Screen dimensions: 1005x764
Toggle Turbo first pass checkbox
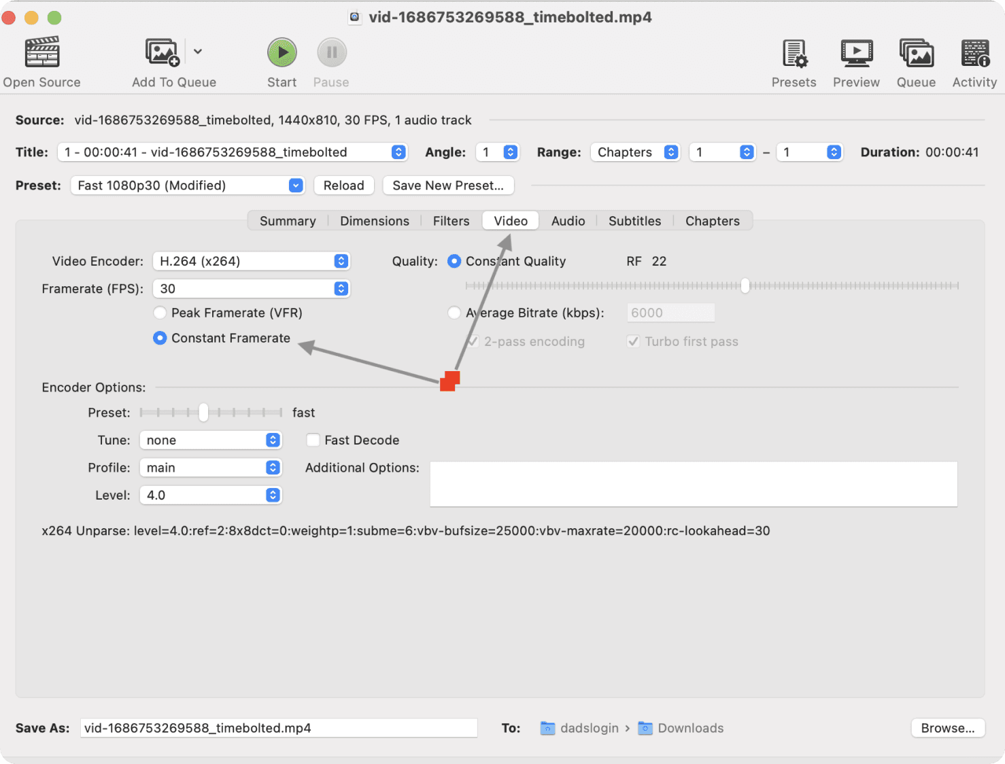(x=633, y=341)
